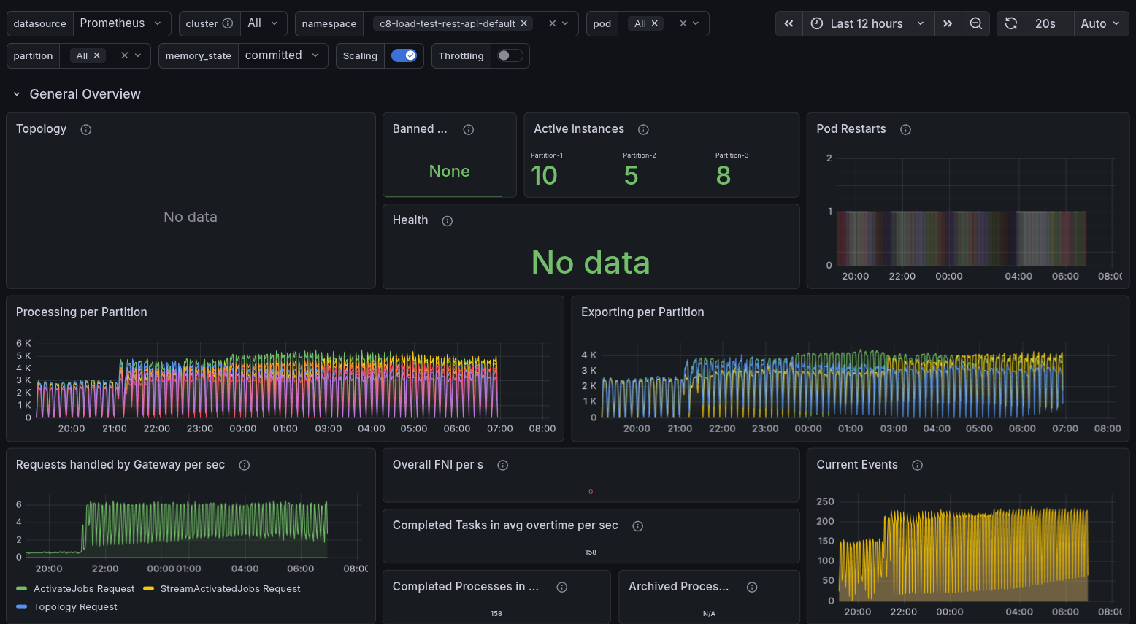Screen dimensions: 1136x624
Task: Click info icon beside Active instances
Action: pyautogui.click(x=643, y=129)
